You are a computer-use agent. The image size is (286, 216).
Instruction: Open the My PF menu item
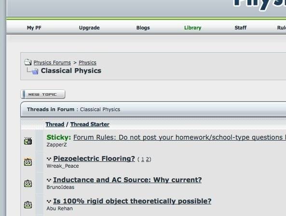34,28
